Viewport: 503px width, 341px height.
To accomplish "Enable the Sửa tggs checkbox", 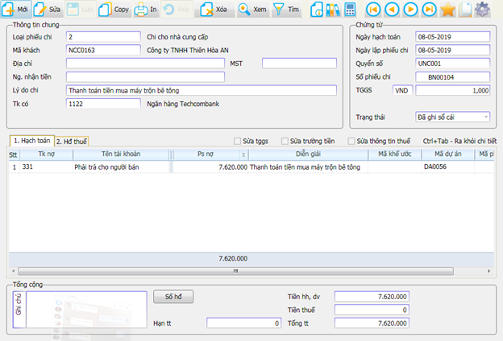I will pyautogui.click(x=237, y=141).
